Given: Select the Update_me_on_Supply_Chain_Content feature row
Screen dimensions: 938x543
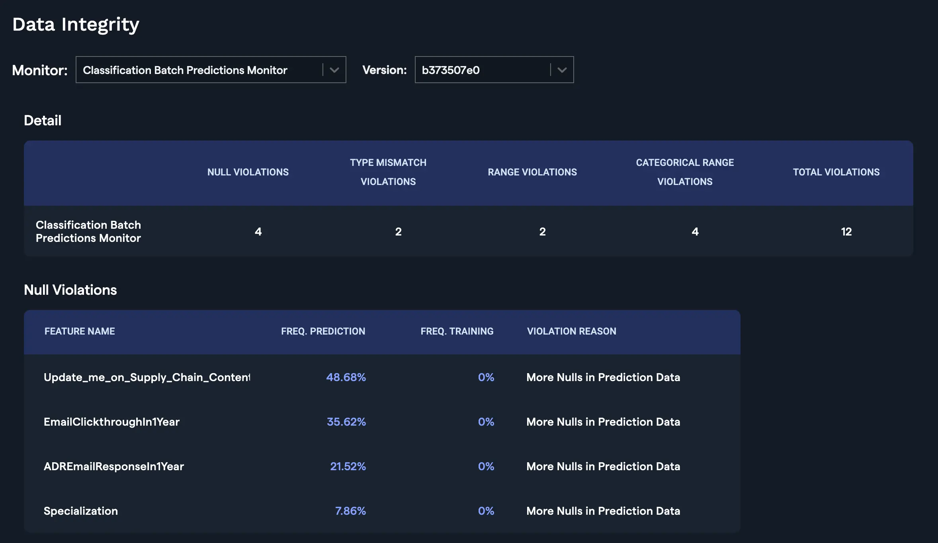Looking at the screenshot, I should tap(147, 377).
